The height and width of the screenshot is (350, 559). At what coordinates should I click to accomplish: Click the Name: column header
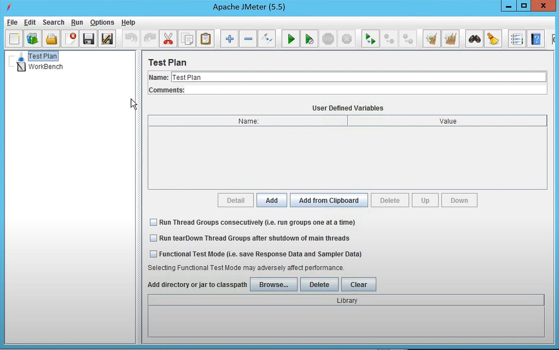pyautogui.click(x=248, y=121)
